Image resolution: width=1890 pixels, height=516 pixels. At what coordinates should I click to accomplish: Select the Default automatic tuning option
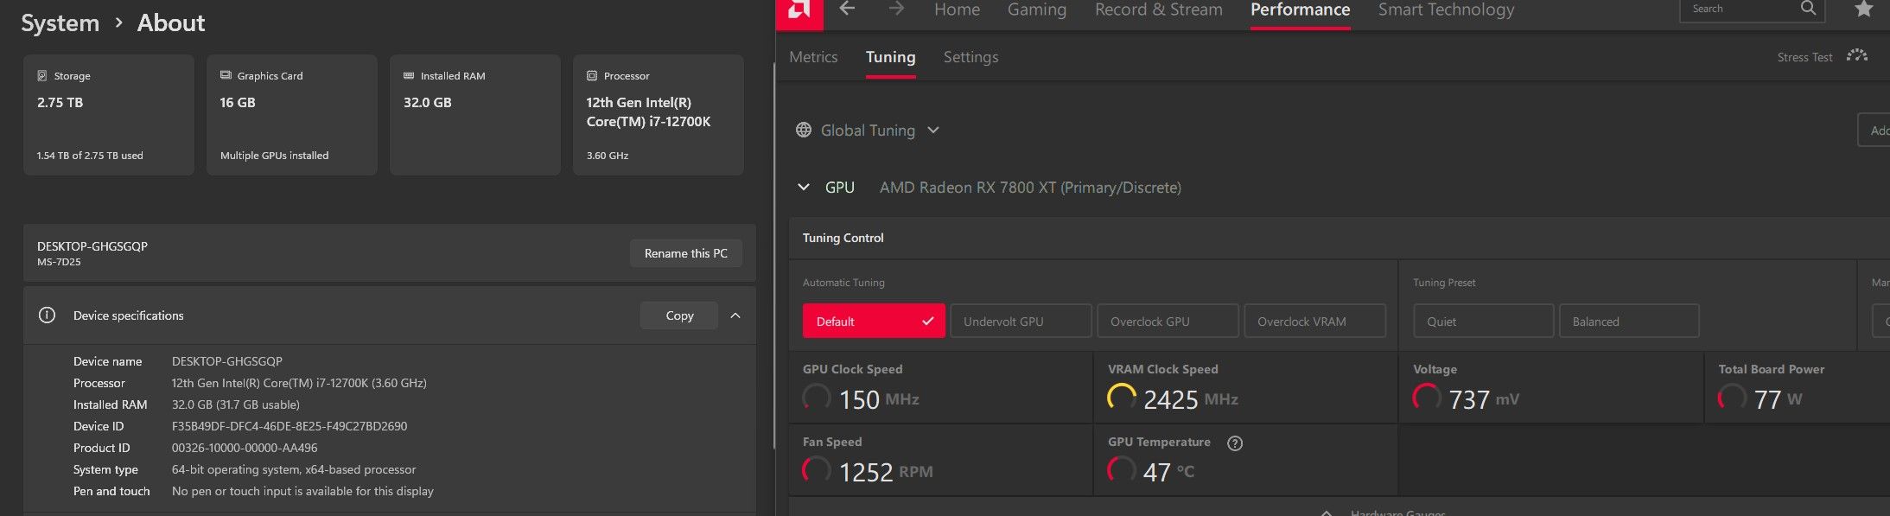coord(874,321)
